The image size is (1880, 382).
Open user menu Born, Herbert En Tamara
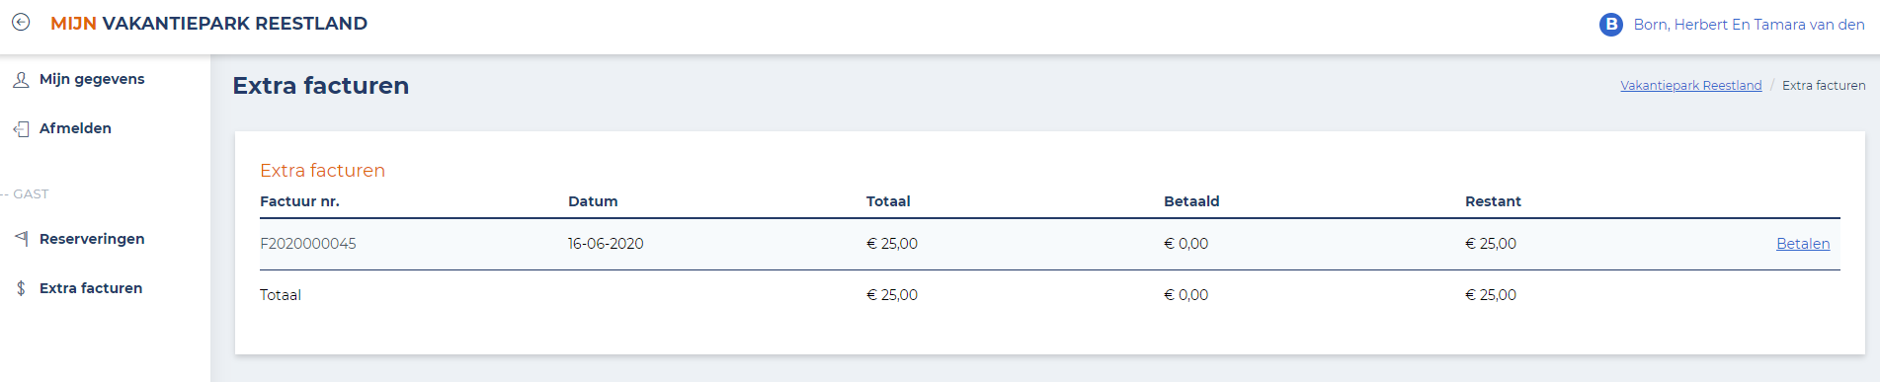(1749, 25)
